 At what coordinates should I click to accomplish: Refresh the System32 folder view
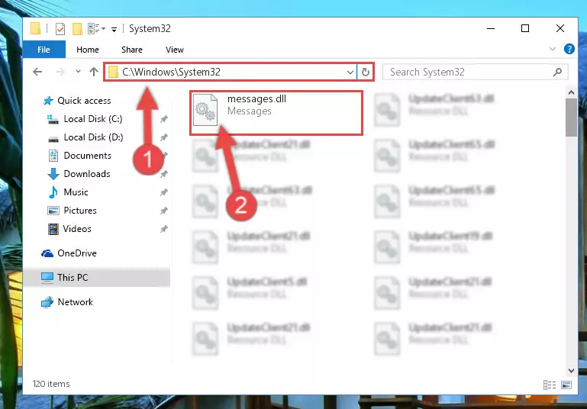click(366, 72)
